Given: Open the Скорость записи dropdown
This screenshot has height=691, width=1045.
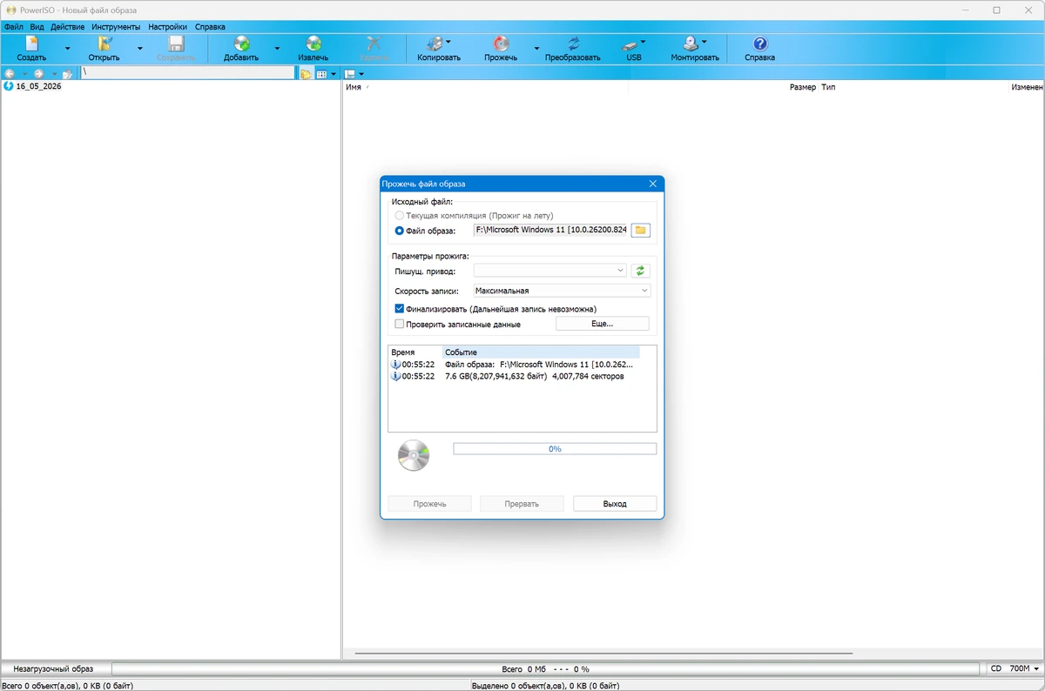Looking at the screenshot, I should click(x=563, y=291).
